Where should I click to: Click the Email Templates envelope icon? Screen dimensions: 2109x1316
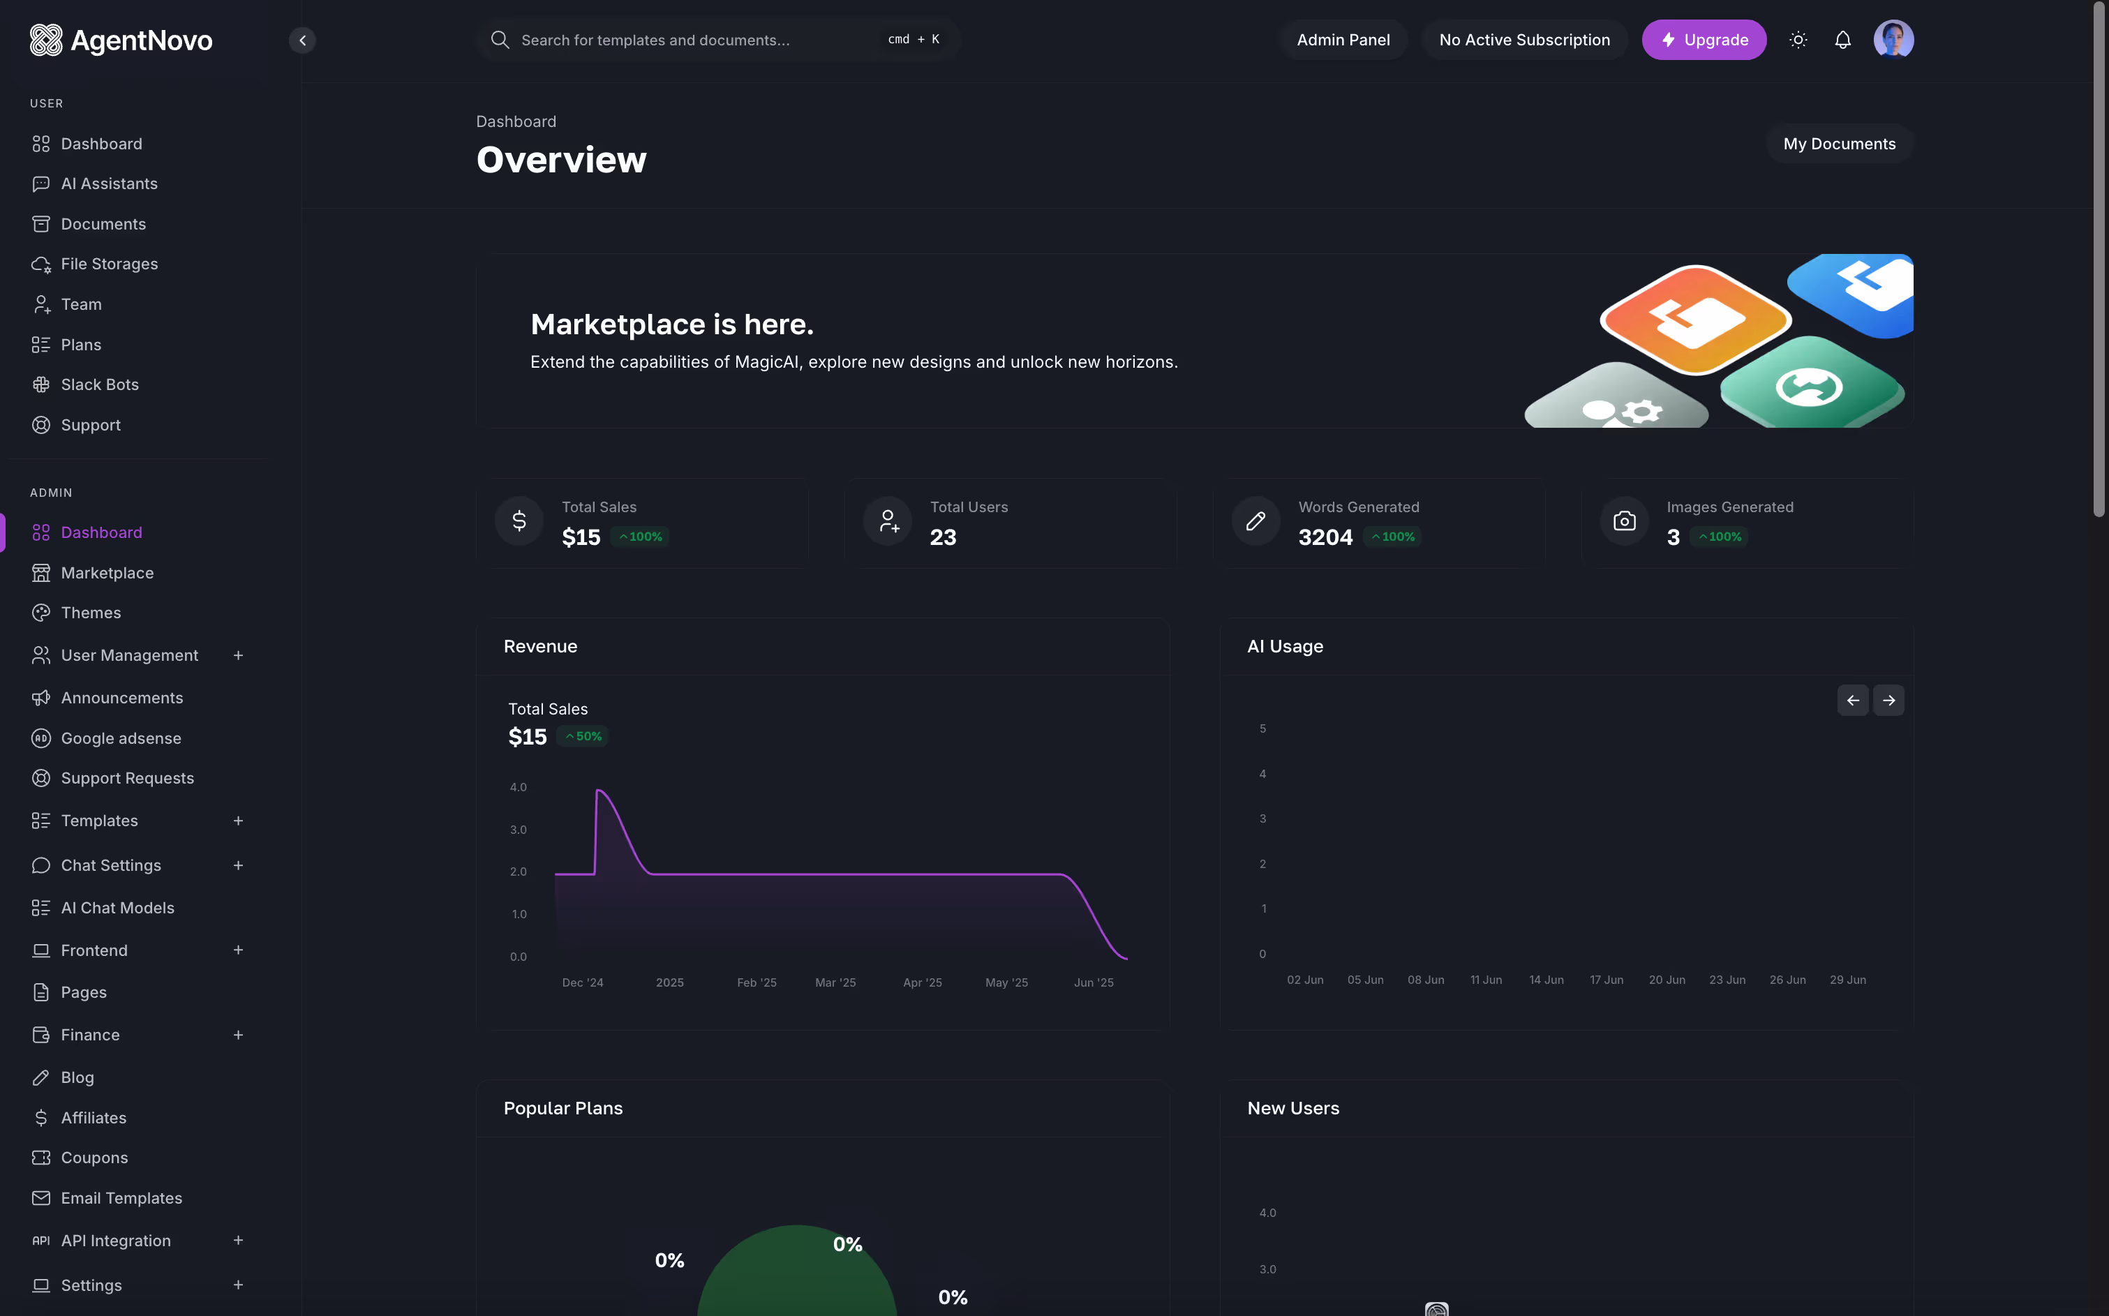pos(41,1197)
